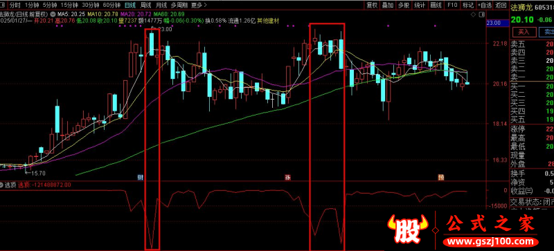This screenshot has width=554, height=251.
Task: Switch to the 月线 monthly chart tab
Action: point(161,5)
